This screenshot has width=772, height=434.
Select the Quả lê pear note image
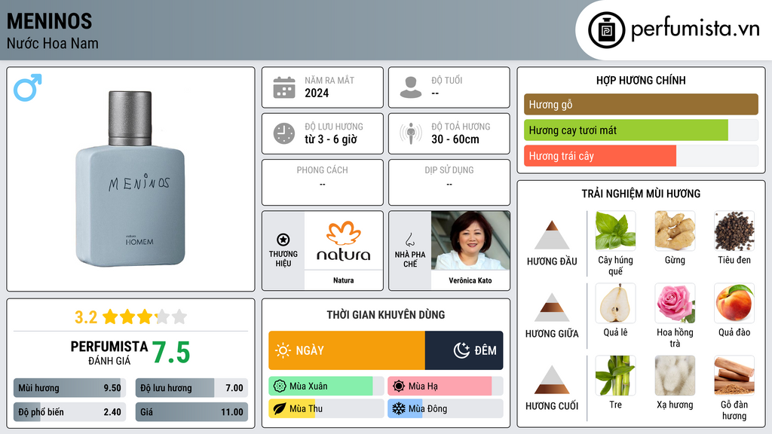[615, 303]
